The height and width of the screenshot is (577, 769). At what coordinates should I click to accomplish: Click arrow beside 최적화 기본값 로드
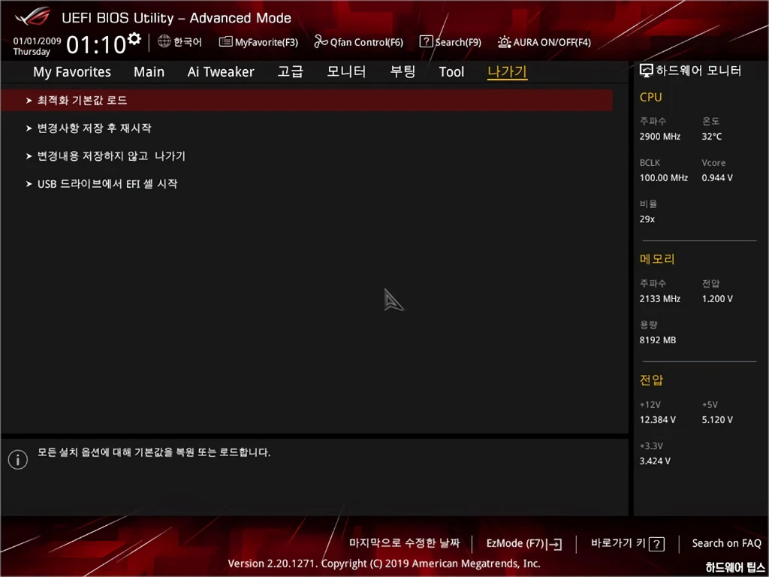point(29,100)
